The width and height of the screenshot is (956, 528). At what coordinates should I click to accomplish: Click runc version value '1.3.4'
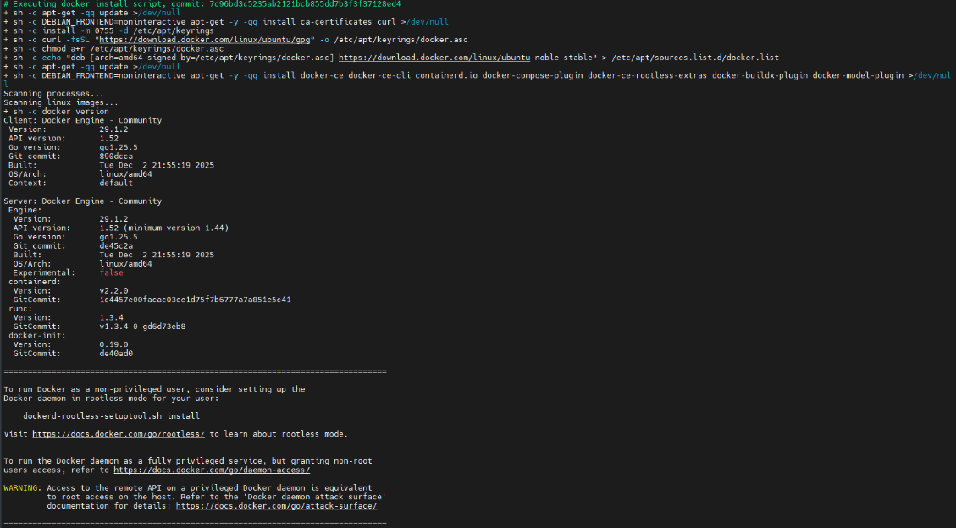[x=111, y=318]
